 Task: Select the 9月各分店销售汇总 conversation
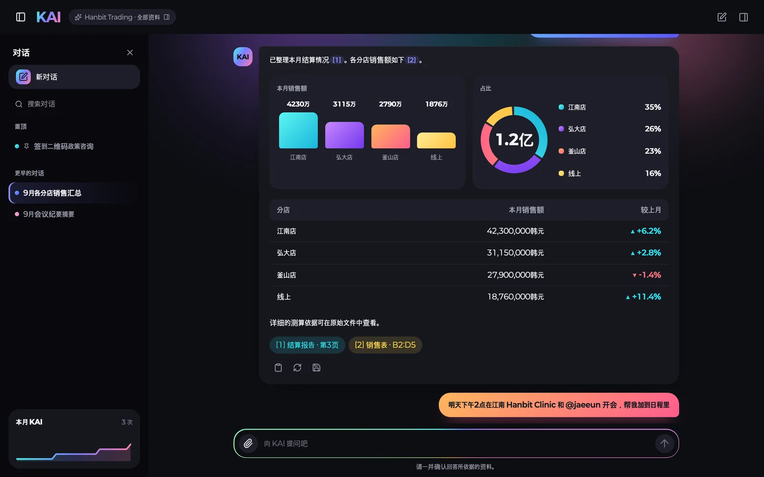click(74, 193)
